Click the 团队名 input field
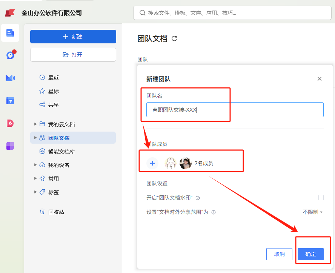Viewport: 335px width, 273px height. pyautogui.click(x=235, y=110)
